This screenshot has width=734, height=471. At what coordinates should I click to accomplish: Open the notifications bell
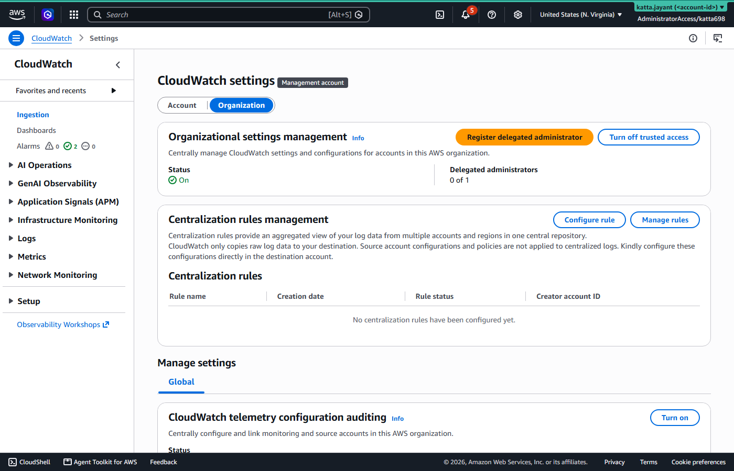(x=466, y=15)
